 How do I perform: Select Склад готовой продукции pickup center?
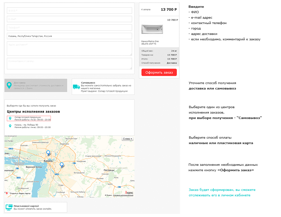point(30,118)
